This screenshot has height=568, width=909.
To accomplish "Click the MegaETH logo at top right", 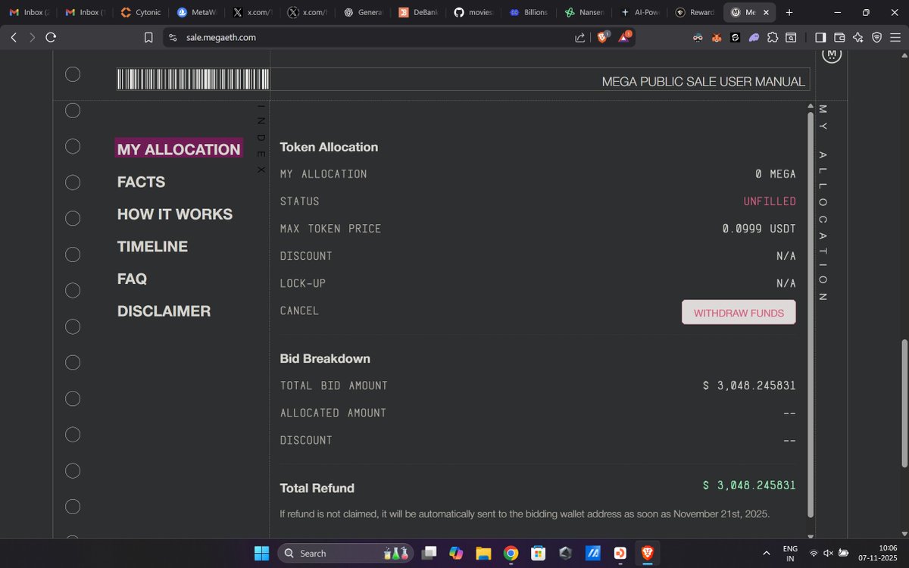I will coord(832,55).
